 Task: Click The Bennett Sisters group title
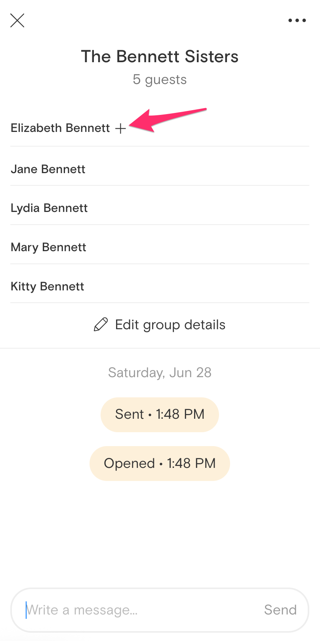coord(160,56)
